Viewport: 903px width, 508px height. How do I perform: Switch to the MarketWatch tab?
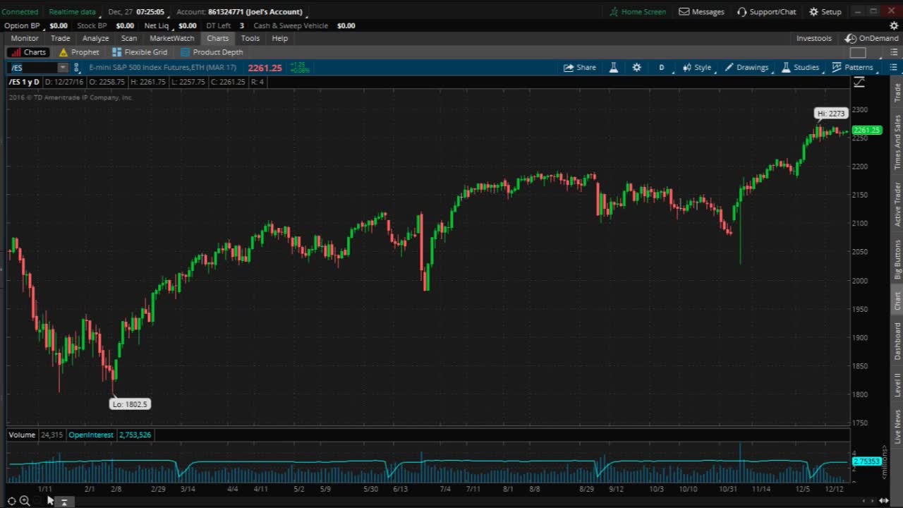point(172,39)
